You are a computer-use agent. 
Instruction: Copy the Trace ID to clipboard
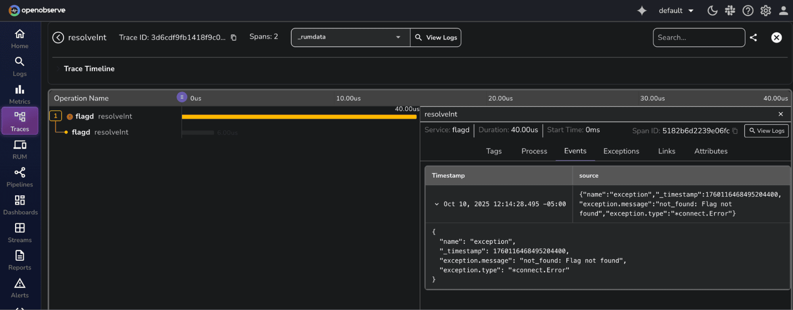[234, 38]
